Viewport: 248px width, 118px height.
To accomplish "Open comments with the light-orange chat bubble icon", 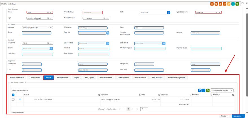I will point(229,4).
